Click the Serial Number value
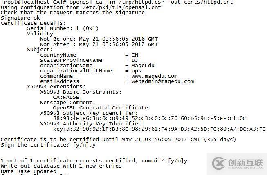The width and height of the screenshot is (267, 175). [87, 28]
